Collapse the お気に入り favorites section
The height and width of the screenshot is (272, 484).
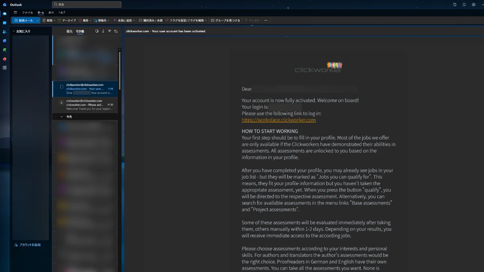coord(14,31)
